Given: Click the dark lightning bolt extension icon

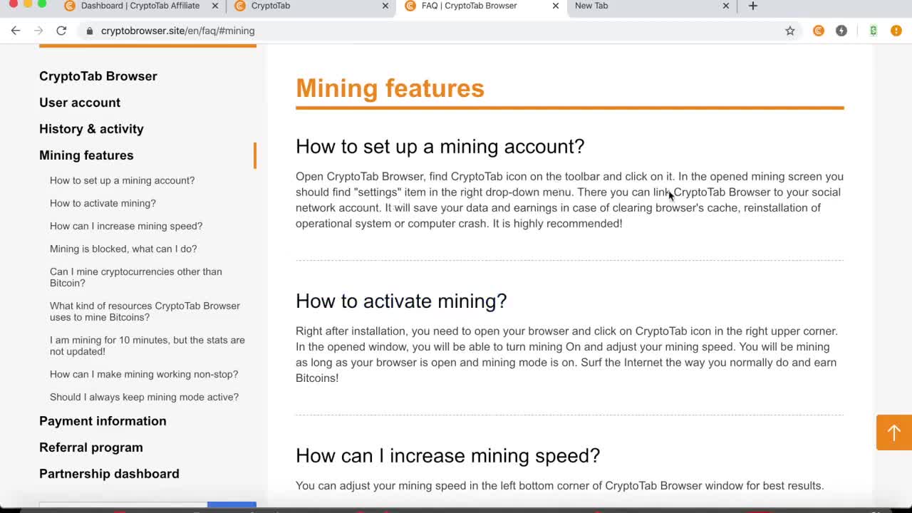Looking at the screenshot, I should tap(841, 31).
